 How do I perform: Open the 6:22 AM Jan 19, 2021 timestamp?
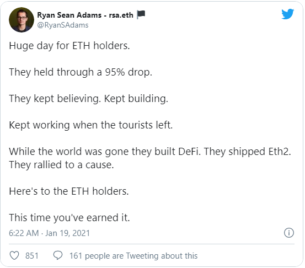[x=50, y=233]
